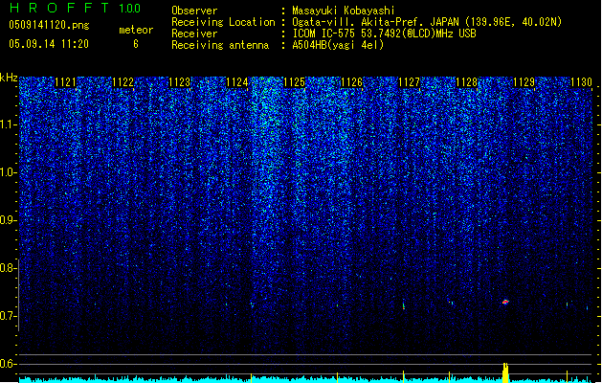
Task: Click the 'Observer' field label
Action: [x=194, y=11]
